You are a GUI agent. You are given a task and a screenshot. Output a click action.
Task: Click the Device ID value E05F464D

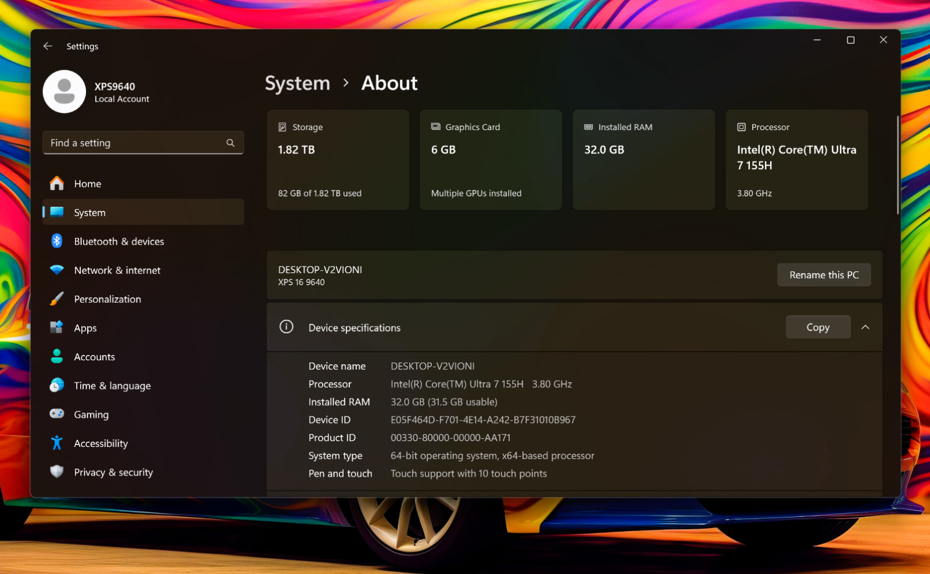coord(483,419)
